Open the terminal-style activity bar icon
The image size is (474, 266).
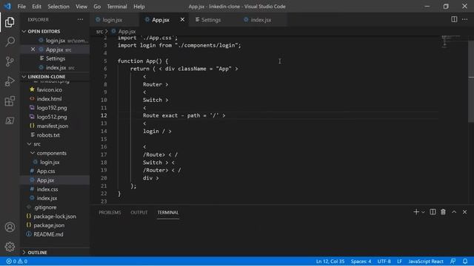click(x=10, y=121)
